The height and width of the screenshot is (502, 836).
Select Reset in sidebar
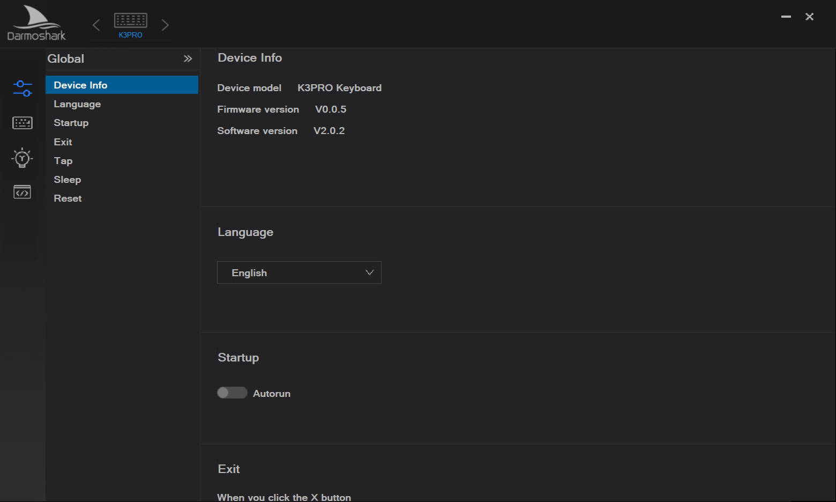(x=122, y=198)
